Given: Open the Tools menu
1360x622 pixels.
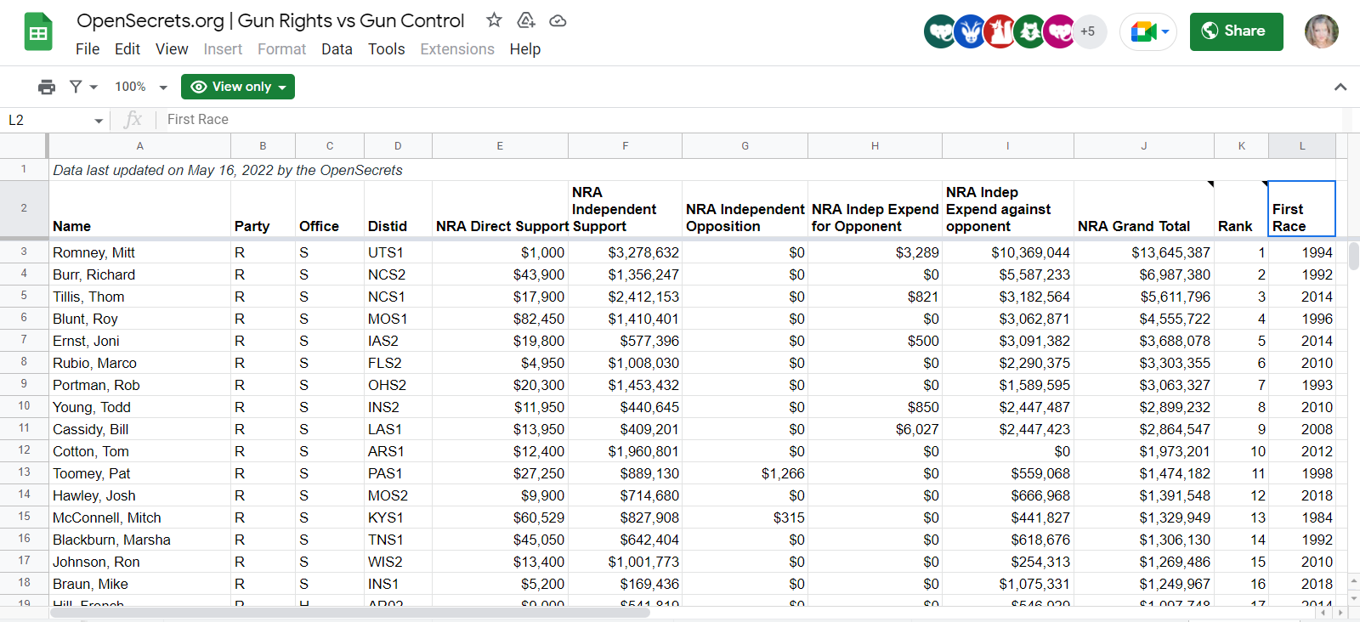Looking at the screenshot, I should click(x=386, y=49).
